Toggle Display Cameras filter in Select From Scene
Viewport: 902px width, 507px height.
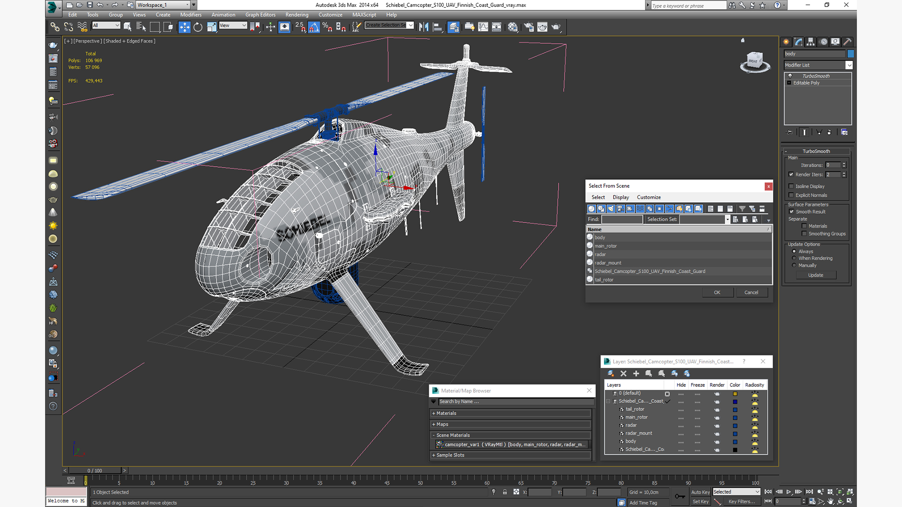coord(620,208)
